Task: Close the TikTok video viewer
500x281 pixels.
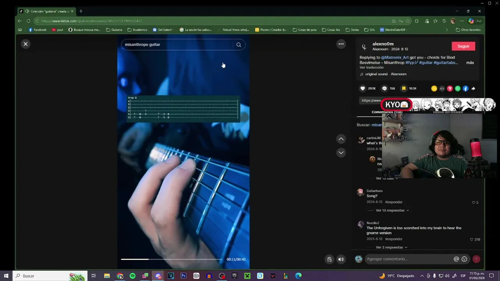Action: tap(25, 44)
